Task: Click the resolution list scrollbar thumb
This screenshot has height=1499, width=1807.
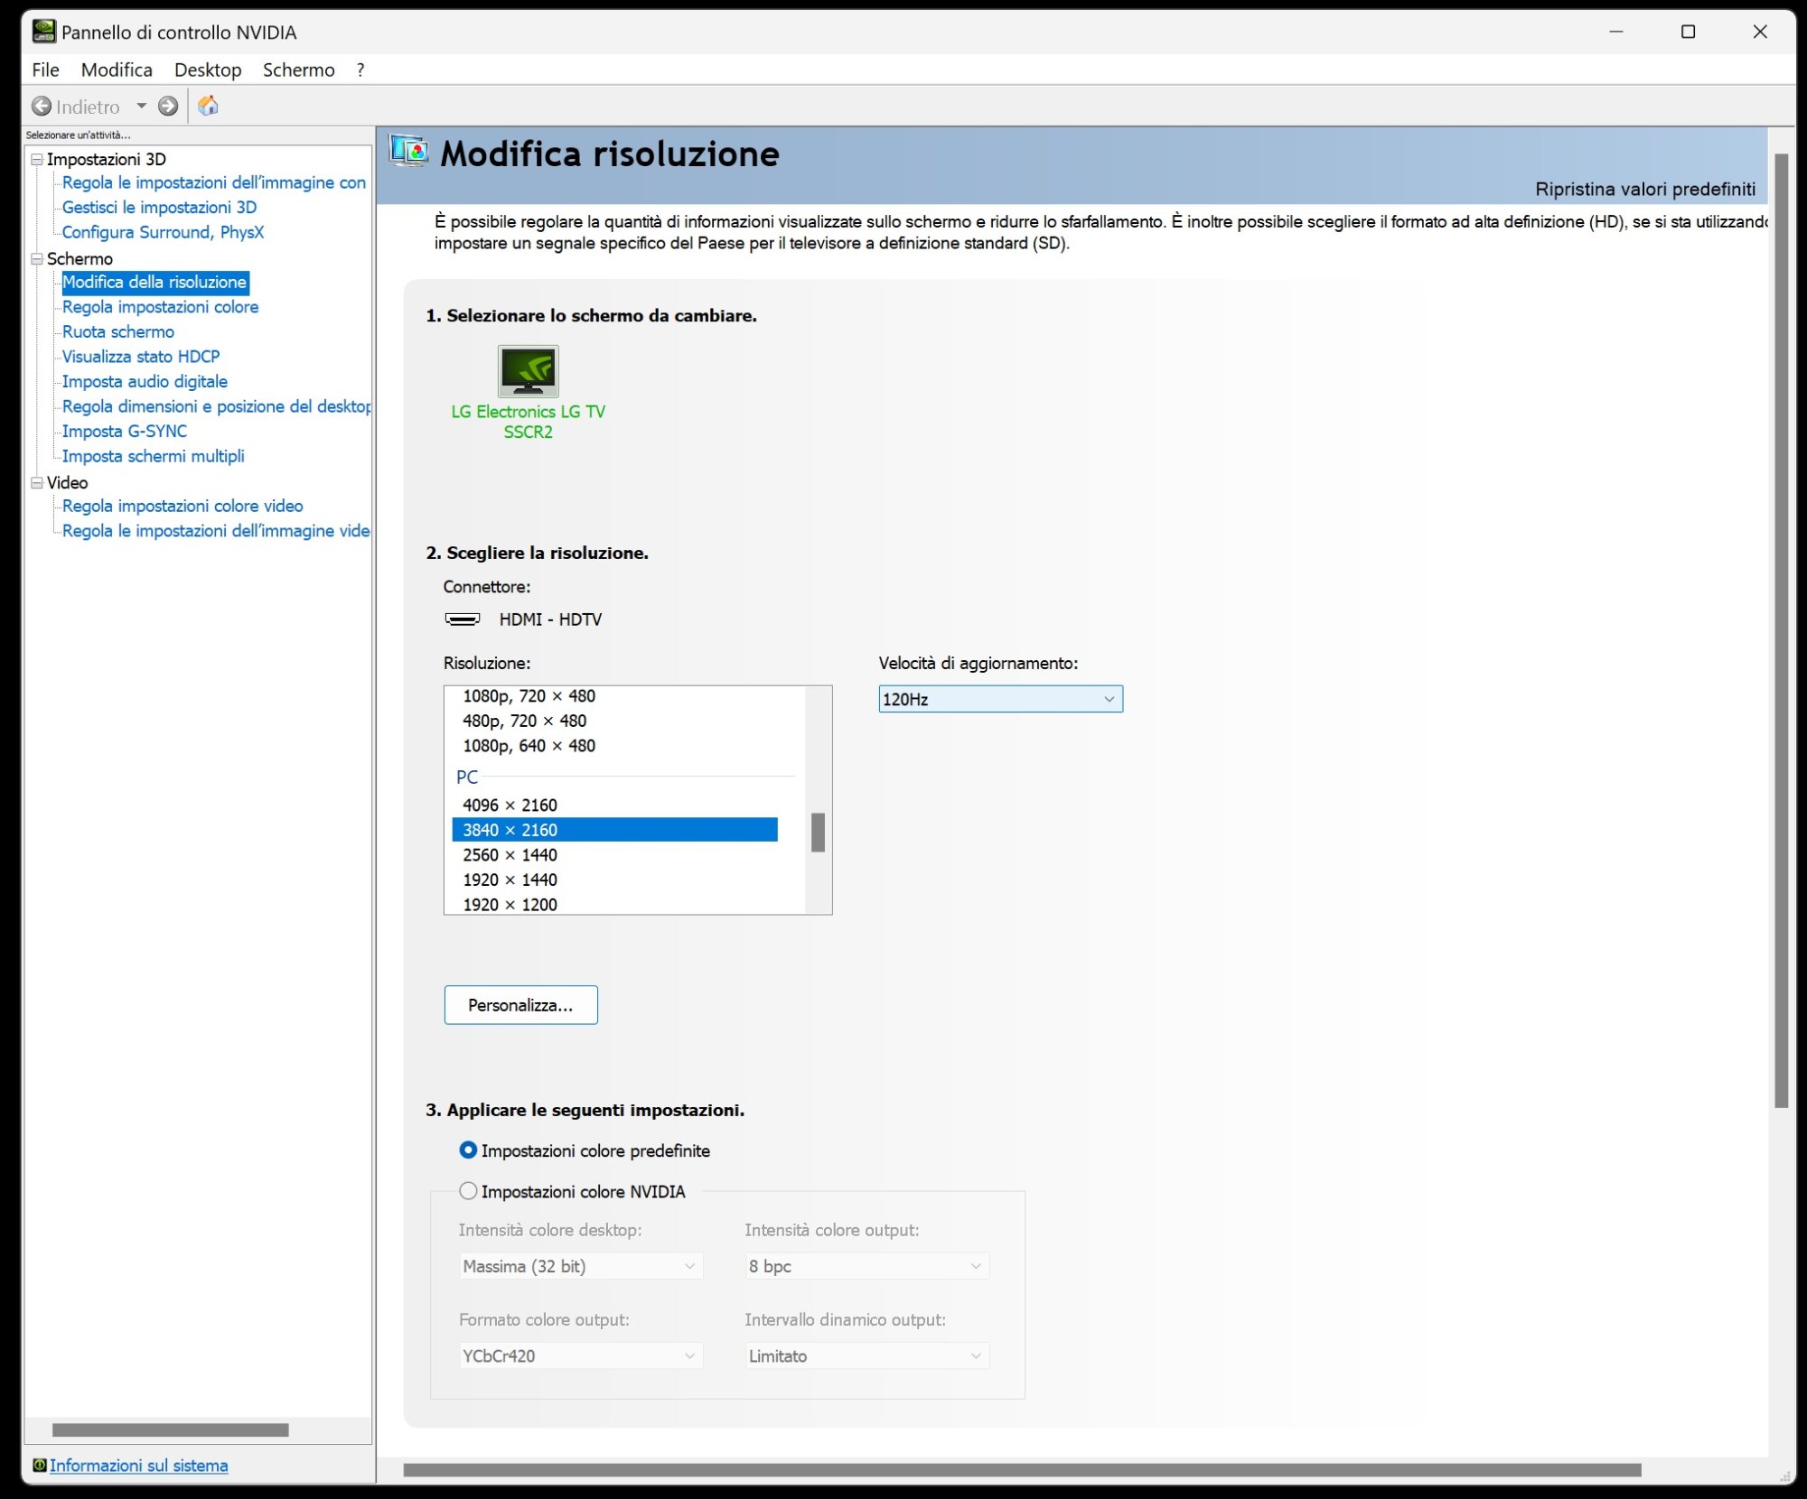Action: 818,833
